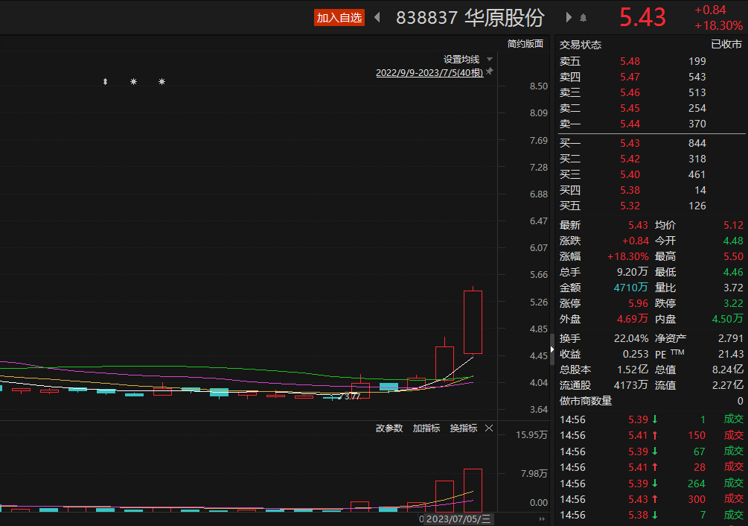Click the large 5.43 price in header
Image resolution: width=748 pixels, height=526 pixels.
point(642,18)
